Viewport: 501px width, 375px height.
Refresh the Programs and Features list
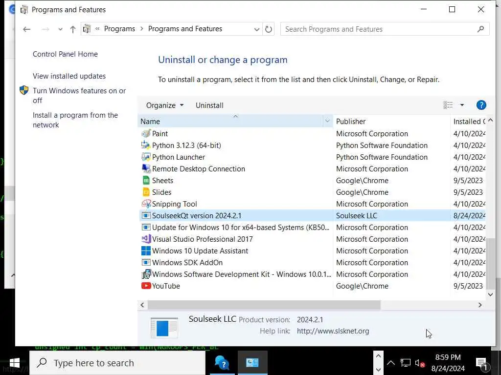pyautogui.click(x=269, y=29)
